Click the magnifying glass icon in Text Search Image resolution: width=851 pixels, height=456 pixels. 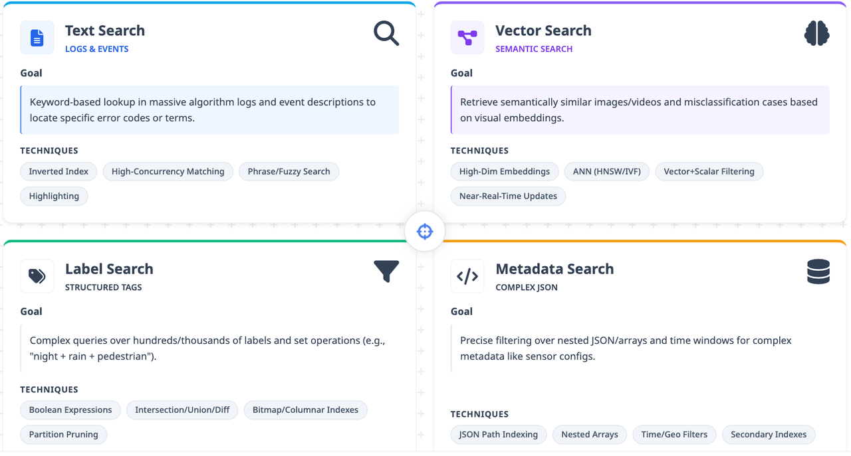pyautogui.click(x=386, y=33)
